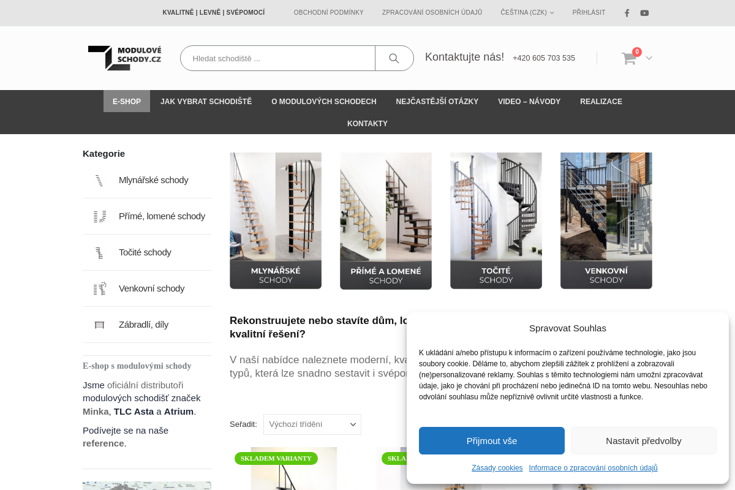The image size is (735, 490).
Task: Accept all cookies with Přijmout vše
Action: pyautogui.click(x=492, y=440)
